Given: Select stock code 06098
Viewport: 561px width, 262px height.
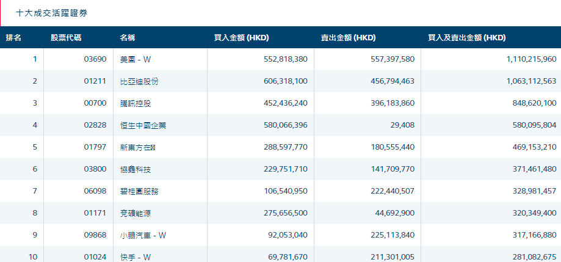Looking at the screenshot, I should (x=95, y=191).
